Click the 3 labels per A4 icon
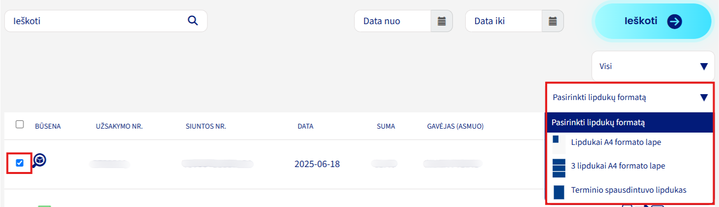 pos(559,168)
